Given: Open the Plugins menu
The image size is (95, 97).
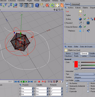Looking at the screenshot, I should pos(29,1).
